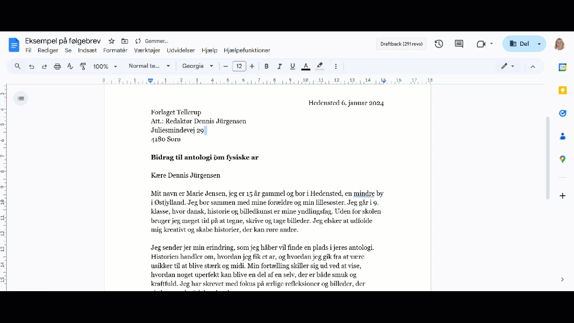Click the line Forlaget Tellerup
574x323 pixels.
(176, 112)
